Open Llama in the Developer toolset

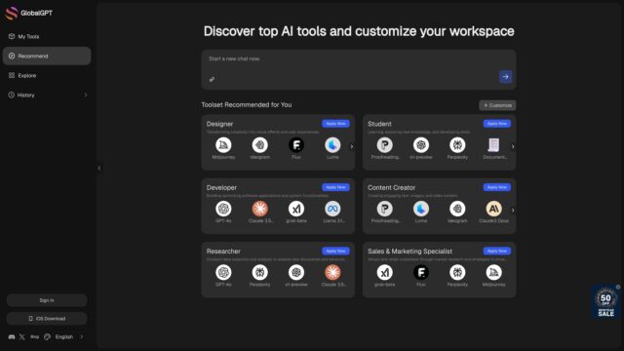(332, 209)
